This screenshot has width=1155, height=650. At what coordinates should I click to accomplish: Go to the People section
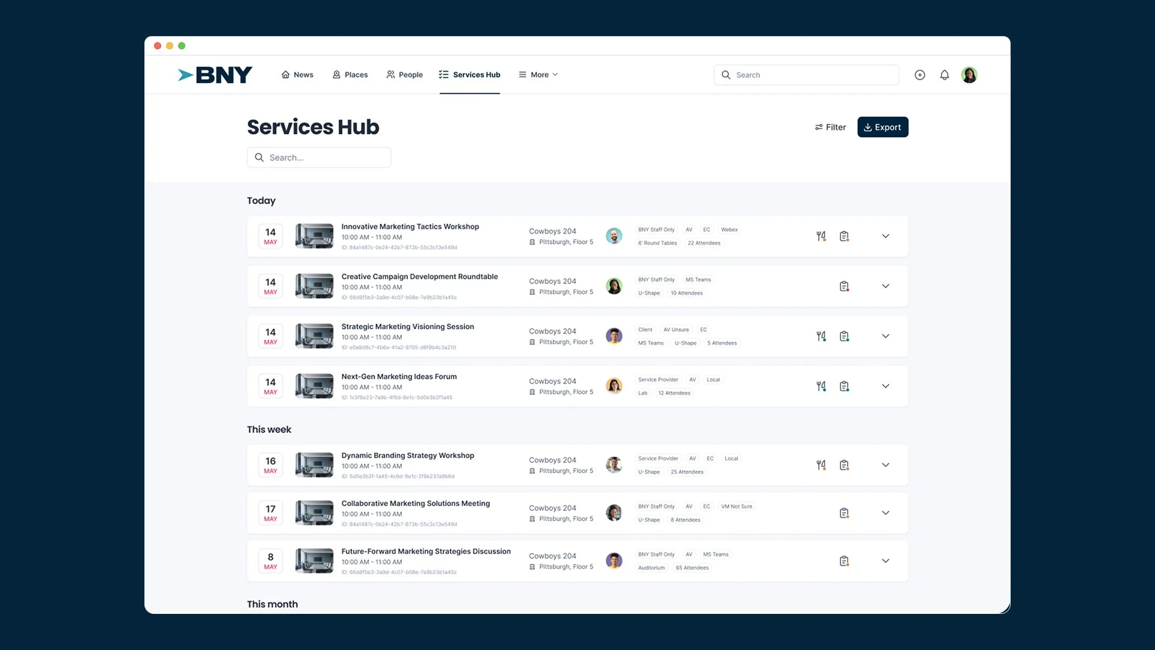pos(404,75)
